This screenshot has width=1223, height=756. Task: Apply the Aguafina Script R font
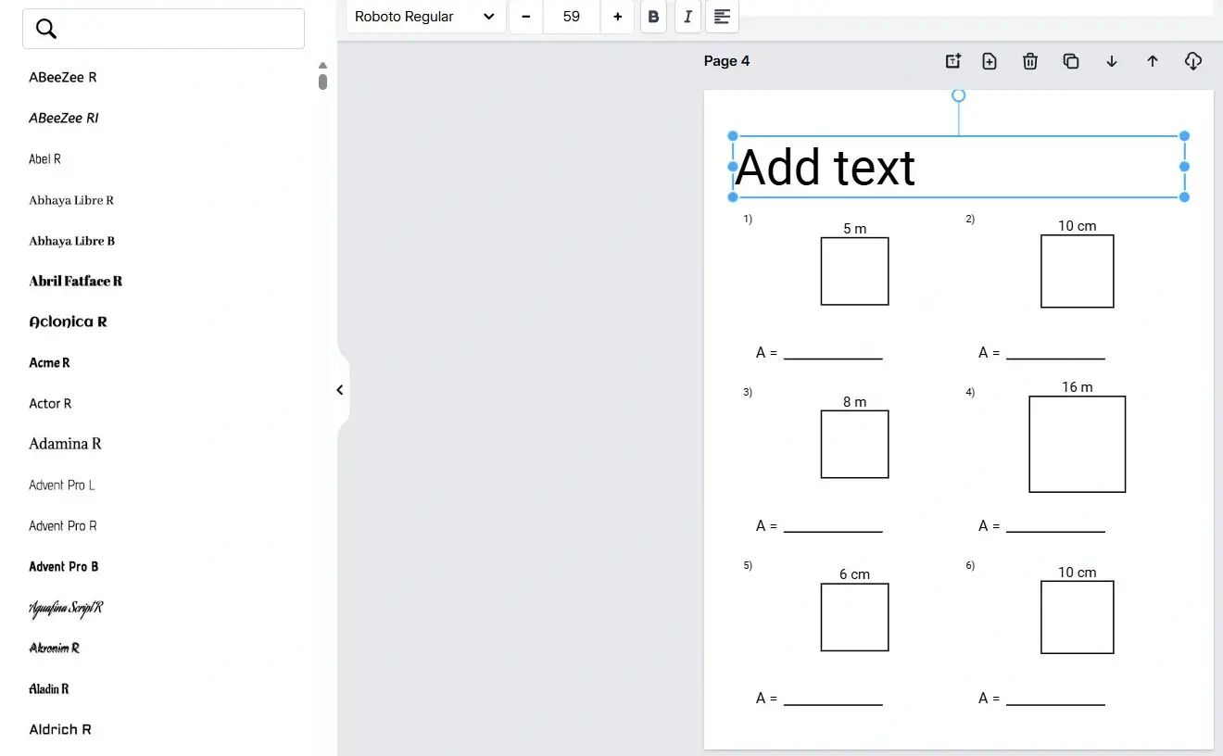(x=66, y=608)
